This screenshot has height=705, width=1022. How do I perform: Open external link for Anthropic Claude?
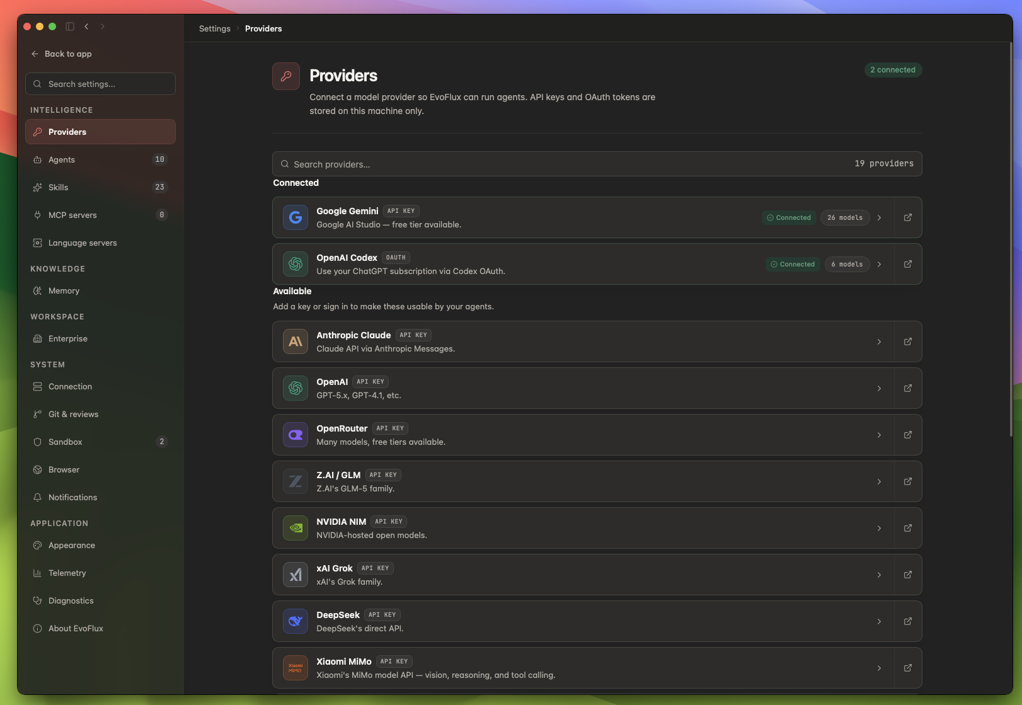tap(907, 341)
